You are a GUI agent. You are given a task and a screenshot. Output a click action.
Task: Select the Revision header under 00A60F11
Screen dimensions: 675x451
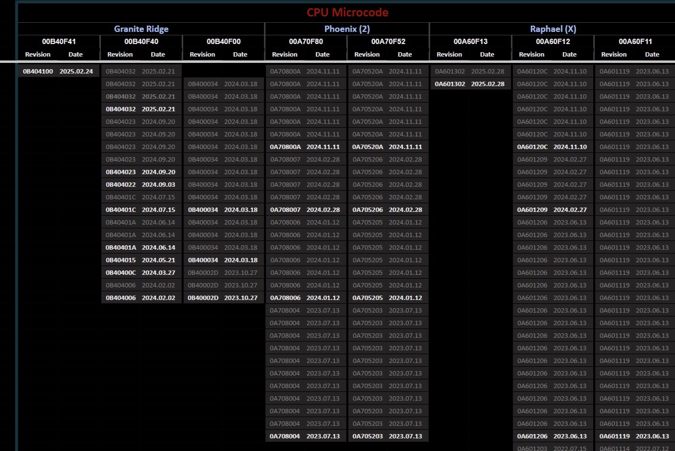point(614,55)
